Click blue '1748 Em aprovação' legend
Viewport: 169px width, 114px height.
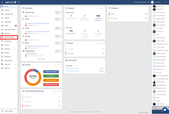tap(51, 72)
